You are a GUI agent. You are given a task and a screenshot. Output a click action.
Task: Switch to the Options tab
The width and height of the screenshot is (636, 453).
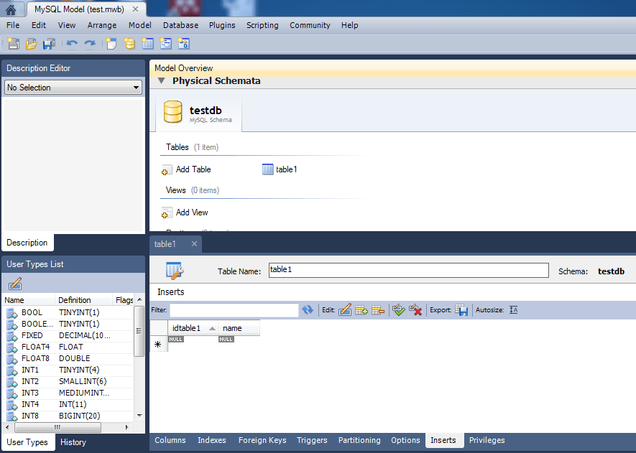(x=405, y=440)
